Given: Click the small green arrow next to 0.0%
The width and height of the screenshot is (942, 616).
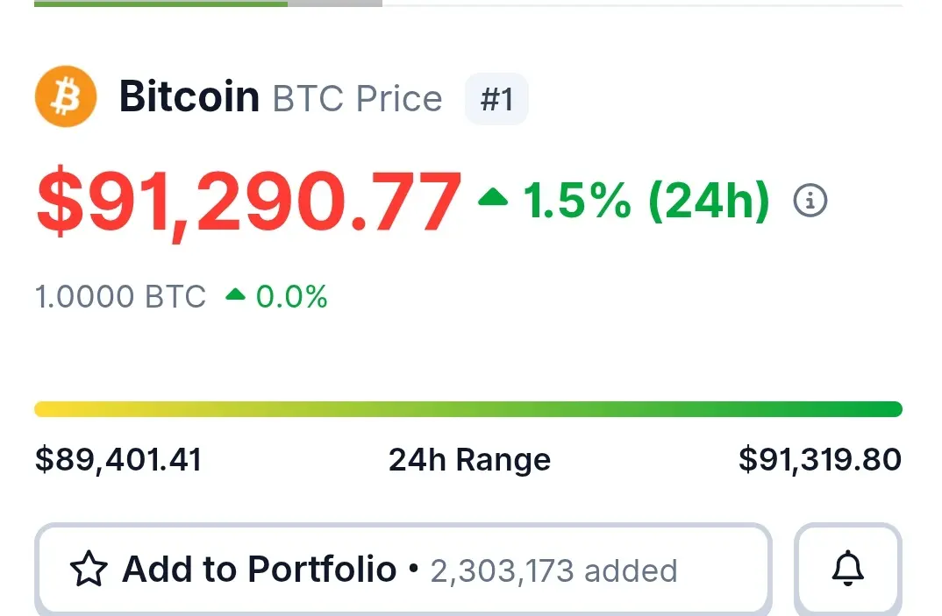Looking at the screenshot, I should coord(235,294).
